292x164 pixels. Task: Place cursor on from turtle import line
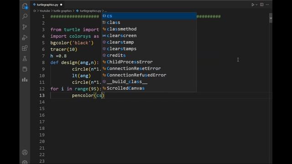74,30
